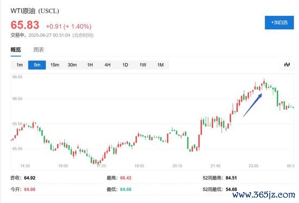
Task: Select the 5m timeframe
Action: [x=37, y=65]
